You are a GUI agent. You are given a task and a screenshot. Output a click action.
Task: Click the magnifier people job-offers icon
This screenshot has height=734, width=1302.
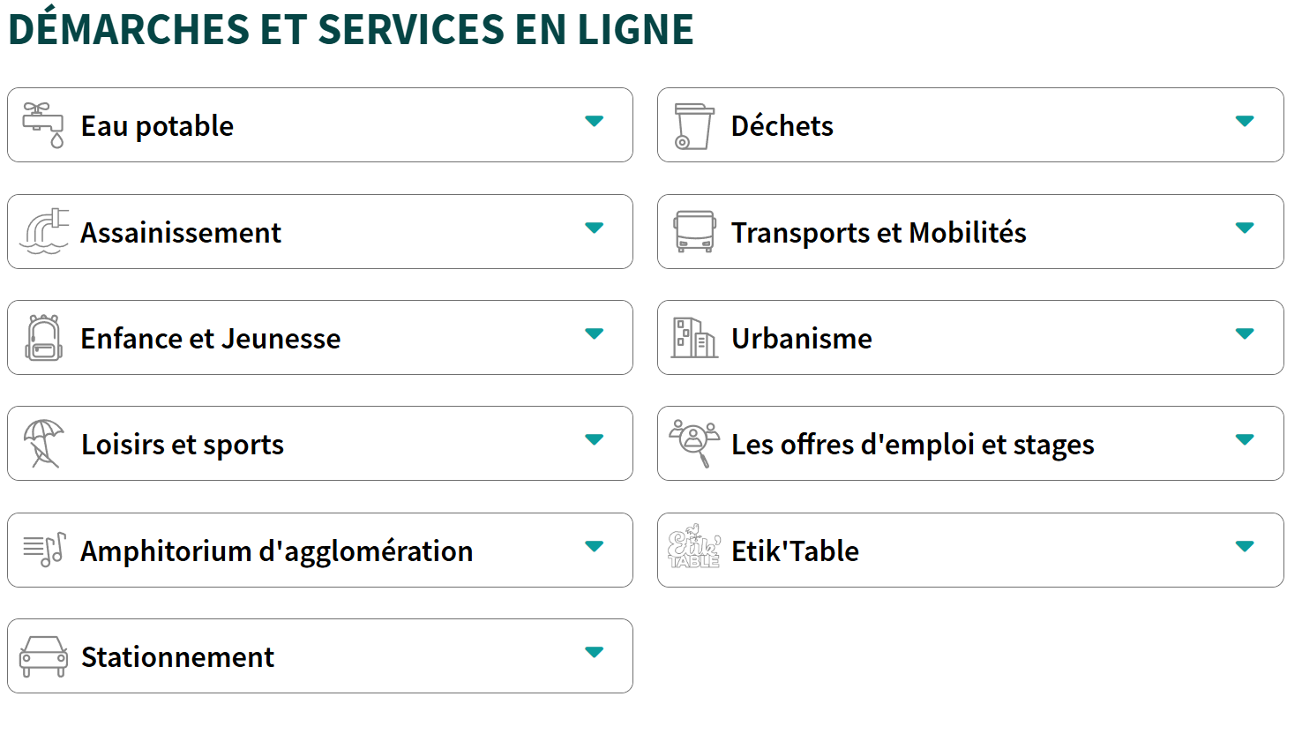click(x=694, y=443)
